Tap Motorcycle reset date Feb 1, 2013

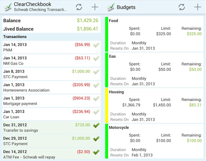click(142, 155)
